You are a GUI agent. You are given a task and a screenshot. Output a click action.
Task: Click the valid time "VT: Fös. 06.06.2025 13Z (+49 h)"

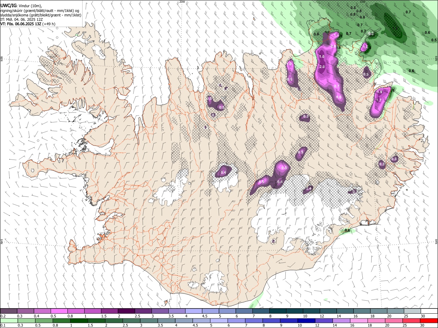28,24
